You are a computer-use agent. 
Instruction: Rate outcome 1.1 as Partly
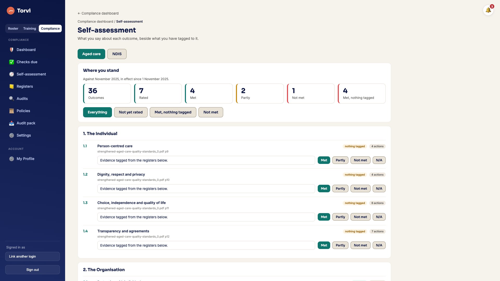(x=340, y=160)
